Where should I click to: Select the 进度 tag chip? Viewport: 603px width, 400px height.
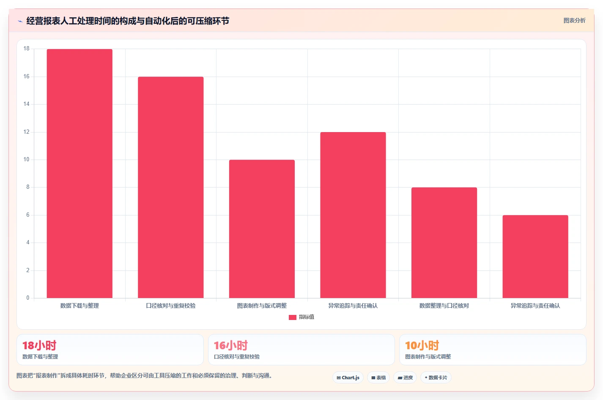point(405,378)
